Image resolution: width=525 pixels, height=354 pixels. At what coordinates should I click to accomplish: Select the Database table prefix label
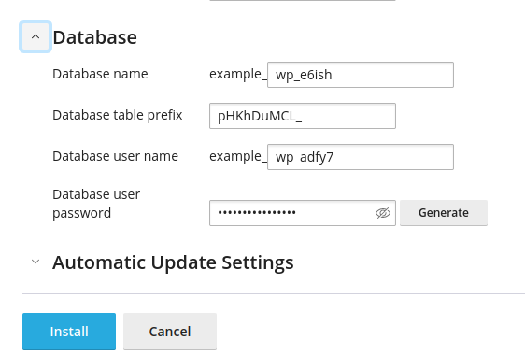[117, 115]
